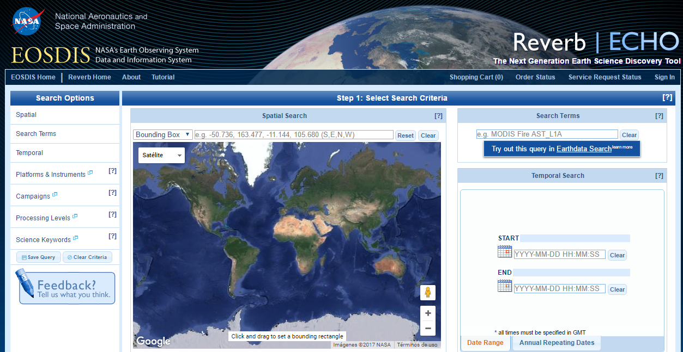Open Reverb Home menu item

point(89,77)
